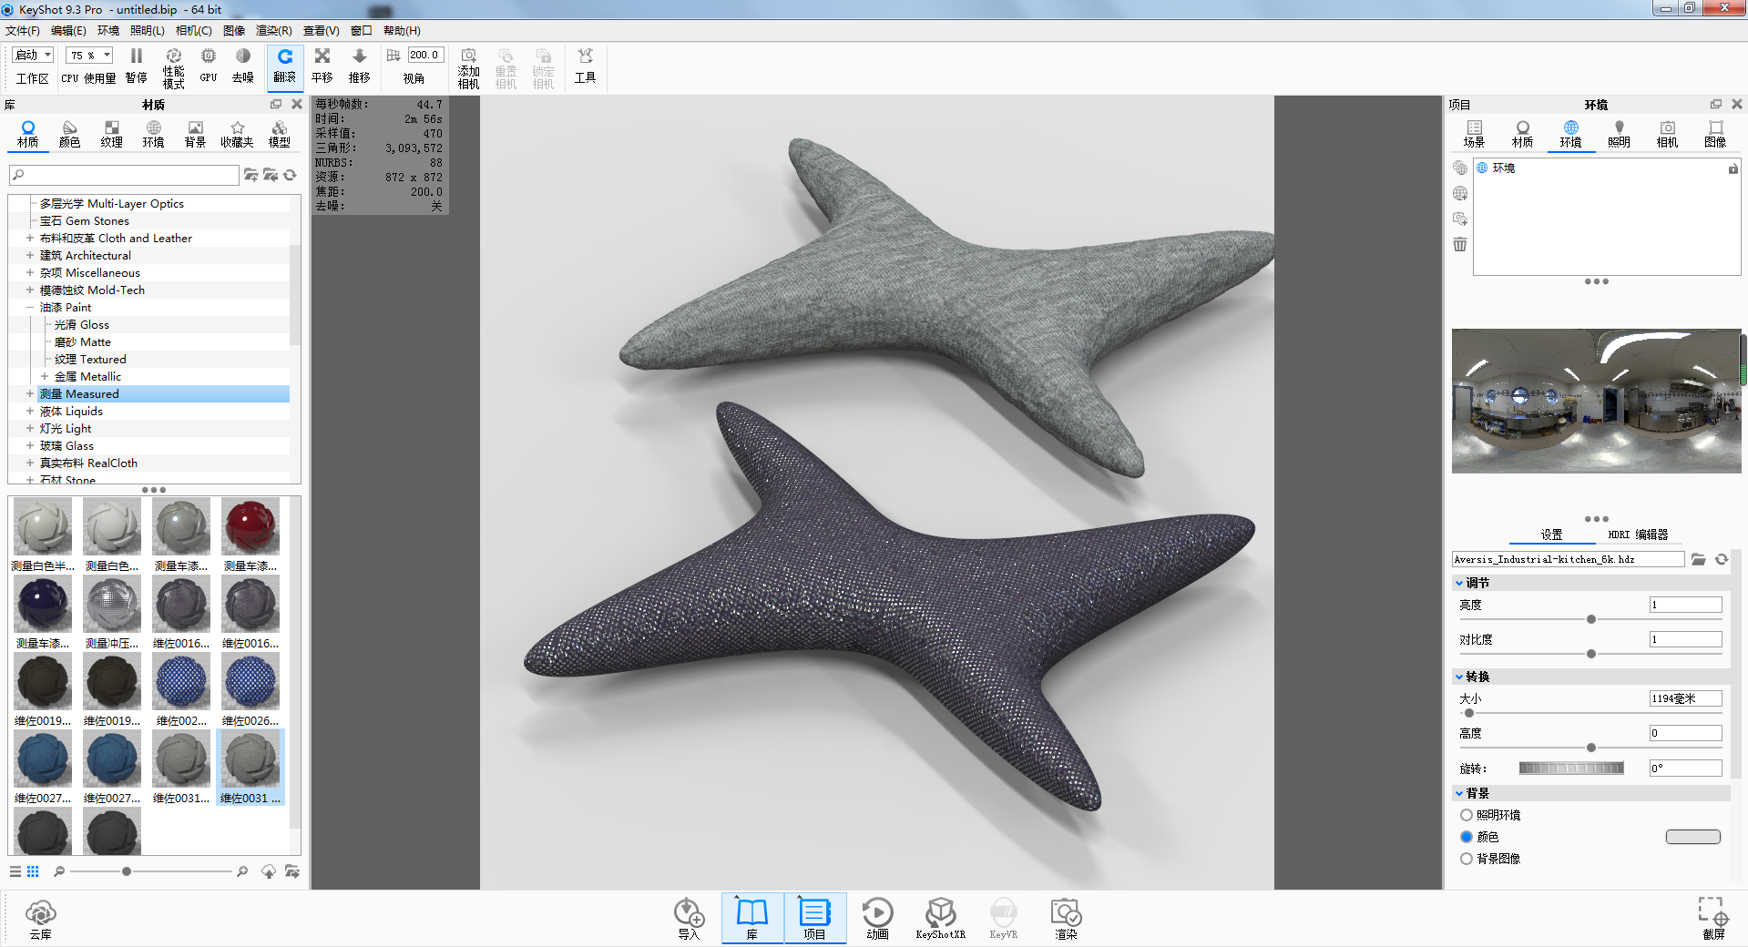
Task: Toggle Performance Mode icon
Action: click(174, 66)
